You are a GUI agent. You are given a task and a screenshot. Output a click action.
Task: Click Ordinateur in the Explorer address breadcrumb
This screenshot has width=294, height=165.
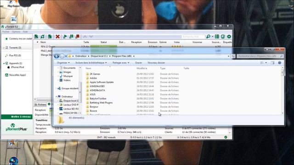pos(81,56)
